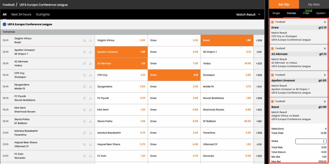Select Slovan Bratislava at 1.95
This screenshot has width=329, height=164.
click(x=227, y=98)
